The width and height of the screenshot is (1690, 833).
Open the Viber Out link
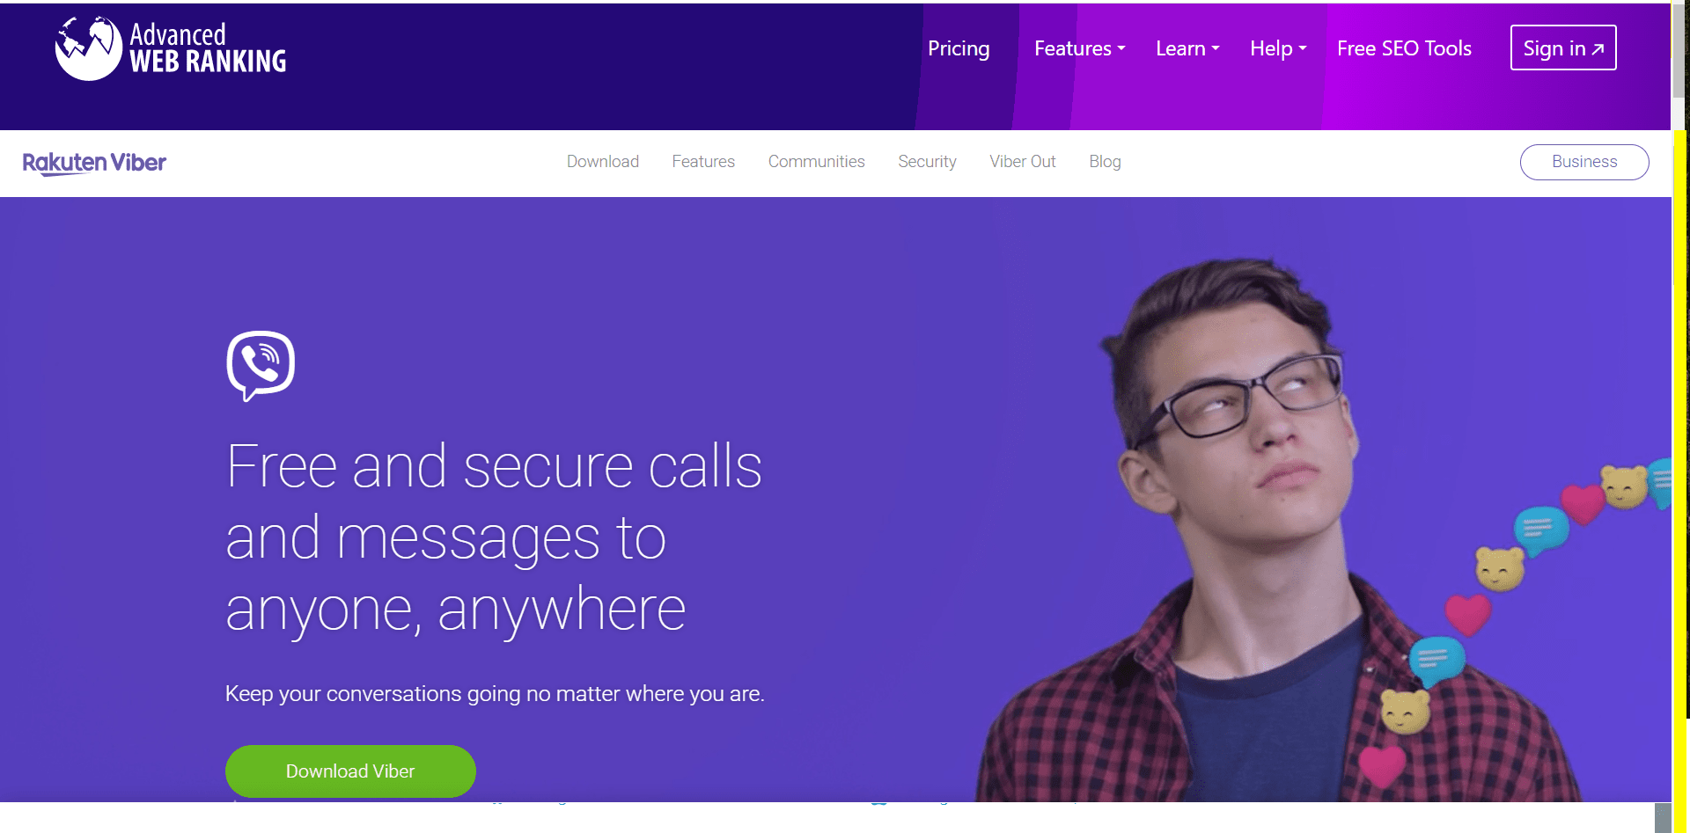[x=1022, y=162]
